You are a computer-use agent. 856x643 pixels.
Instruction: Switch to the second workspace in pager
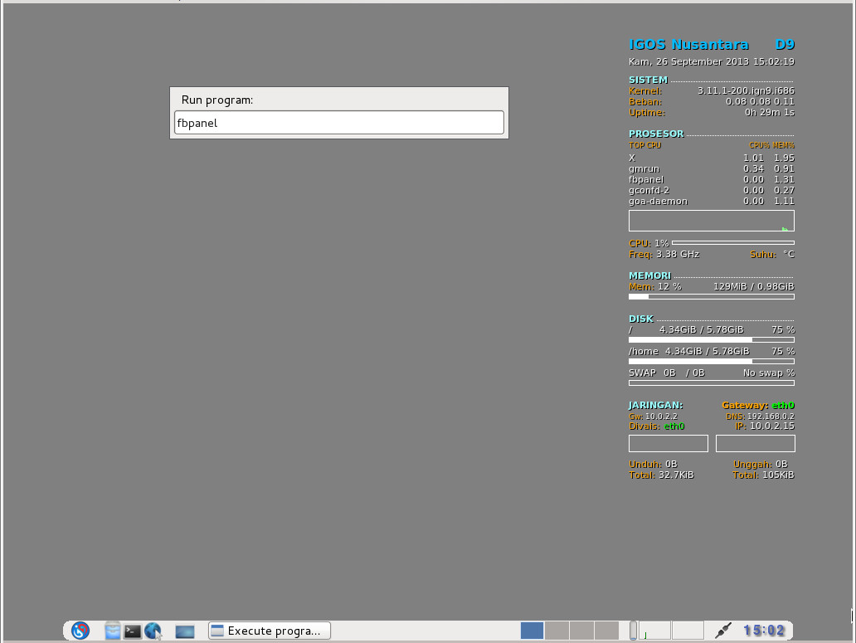point(557,631)
